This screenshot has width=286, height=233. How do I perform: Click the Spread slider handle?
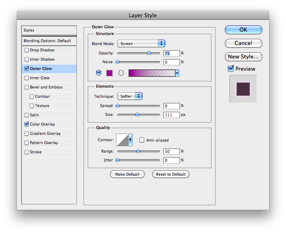(x=118, y=105)
